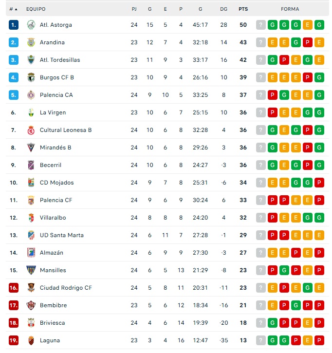Open the La Virgen team link

pyautogui.click(x=53, y=112)
